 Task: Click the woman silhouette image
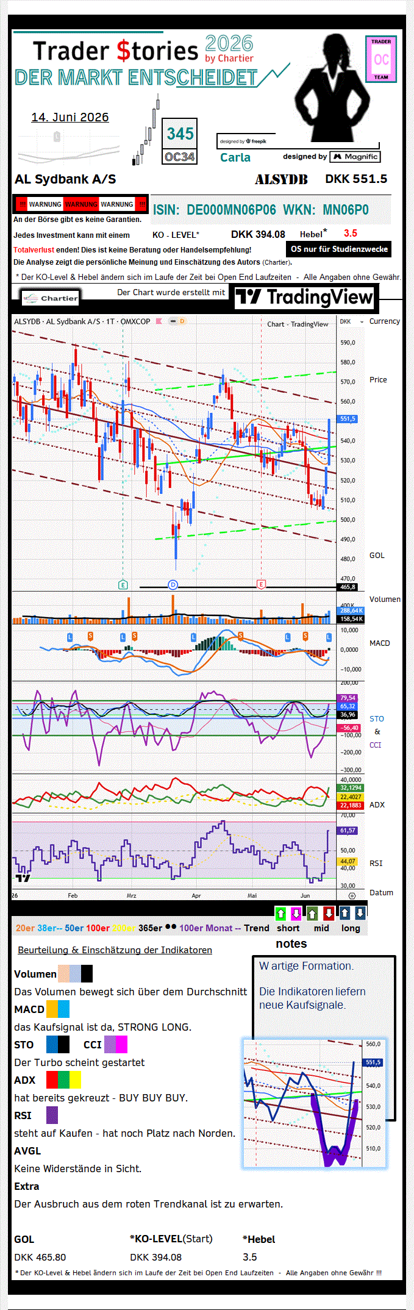click(334, 87)
